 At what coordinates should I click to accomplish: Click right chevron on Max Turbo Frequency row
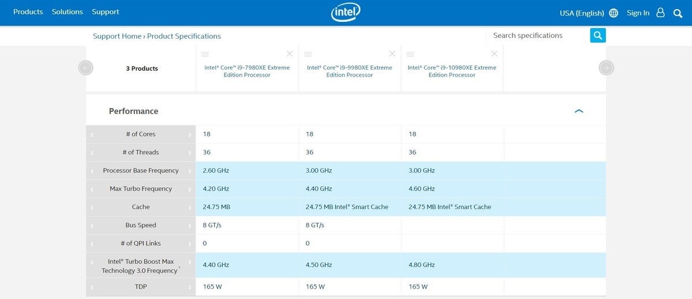pyautogui.click(x=190, y=189)
